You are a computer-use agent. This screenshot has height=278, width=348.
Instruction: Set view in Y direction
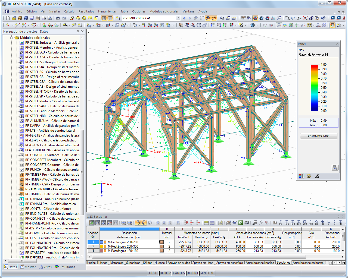[x=219, y=25]
